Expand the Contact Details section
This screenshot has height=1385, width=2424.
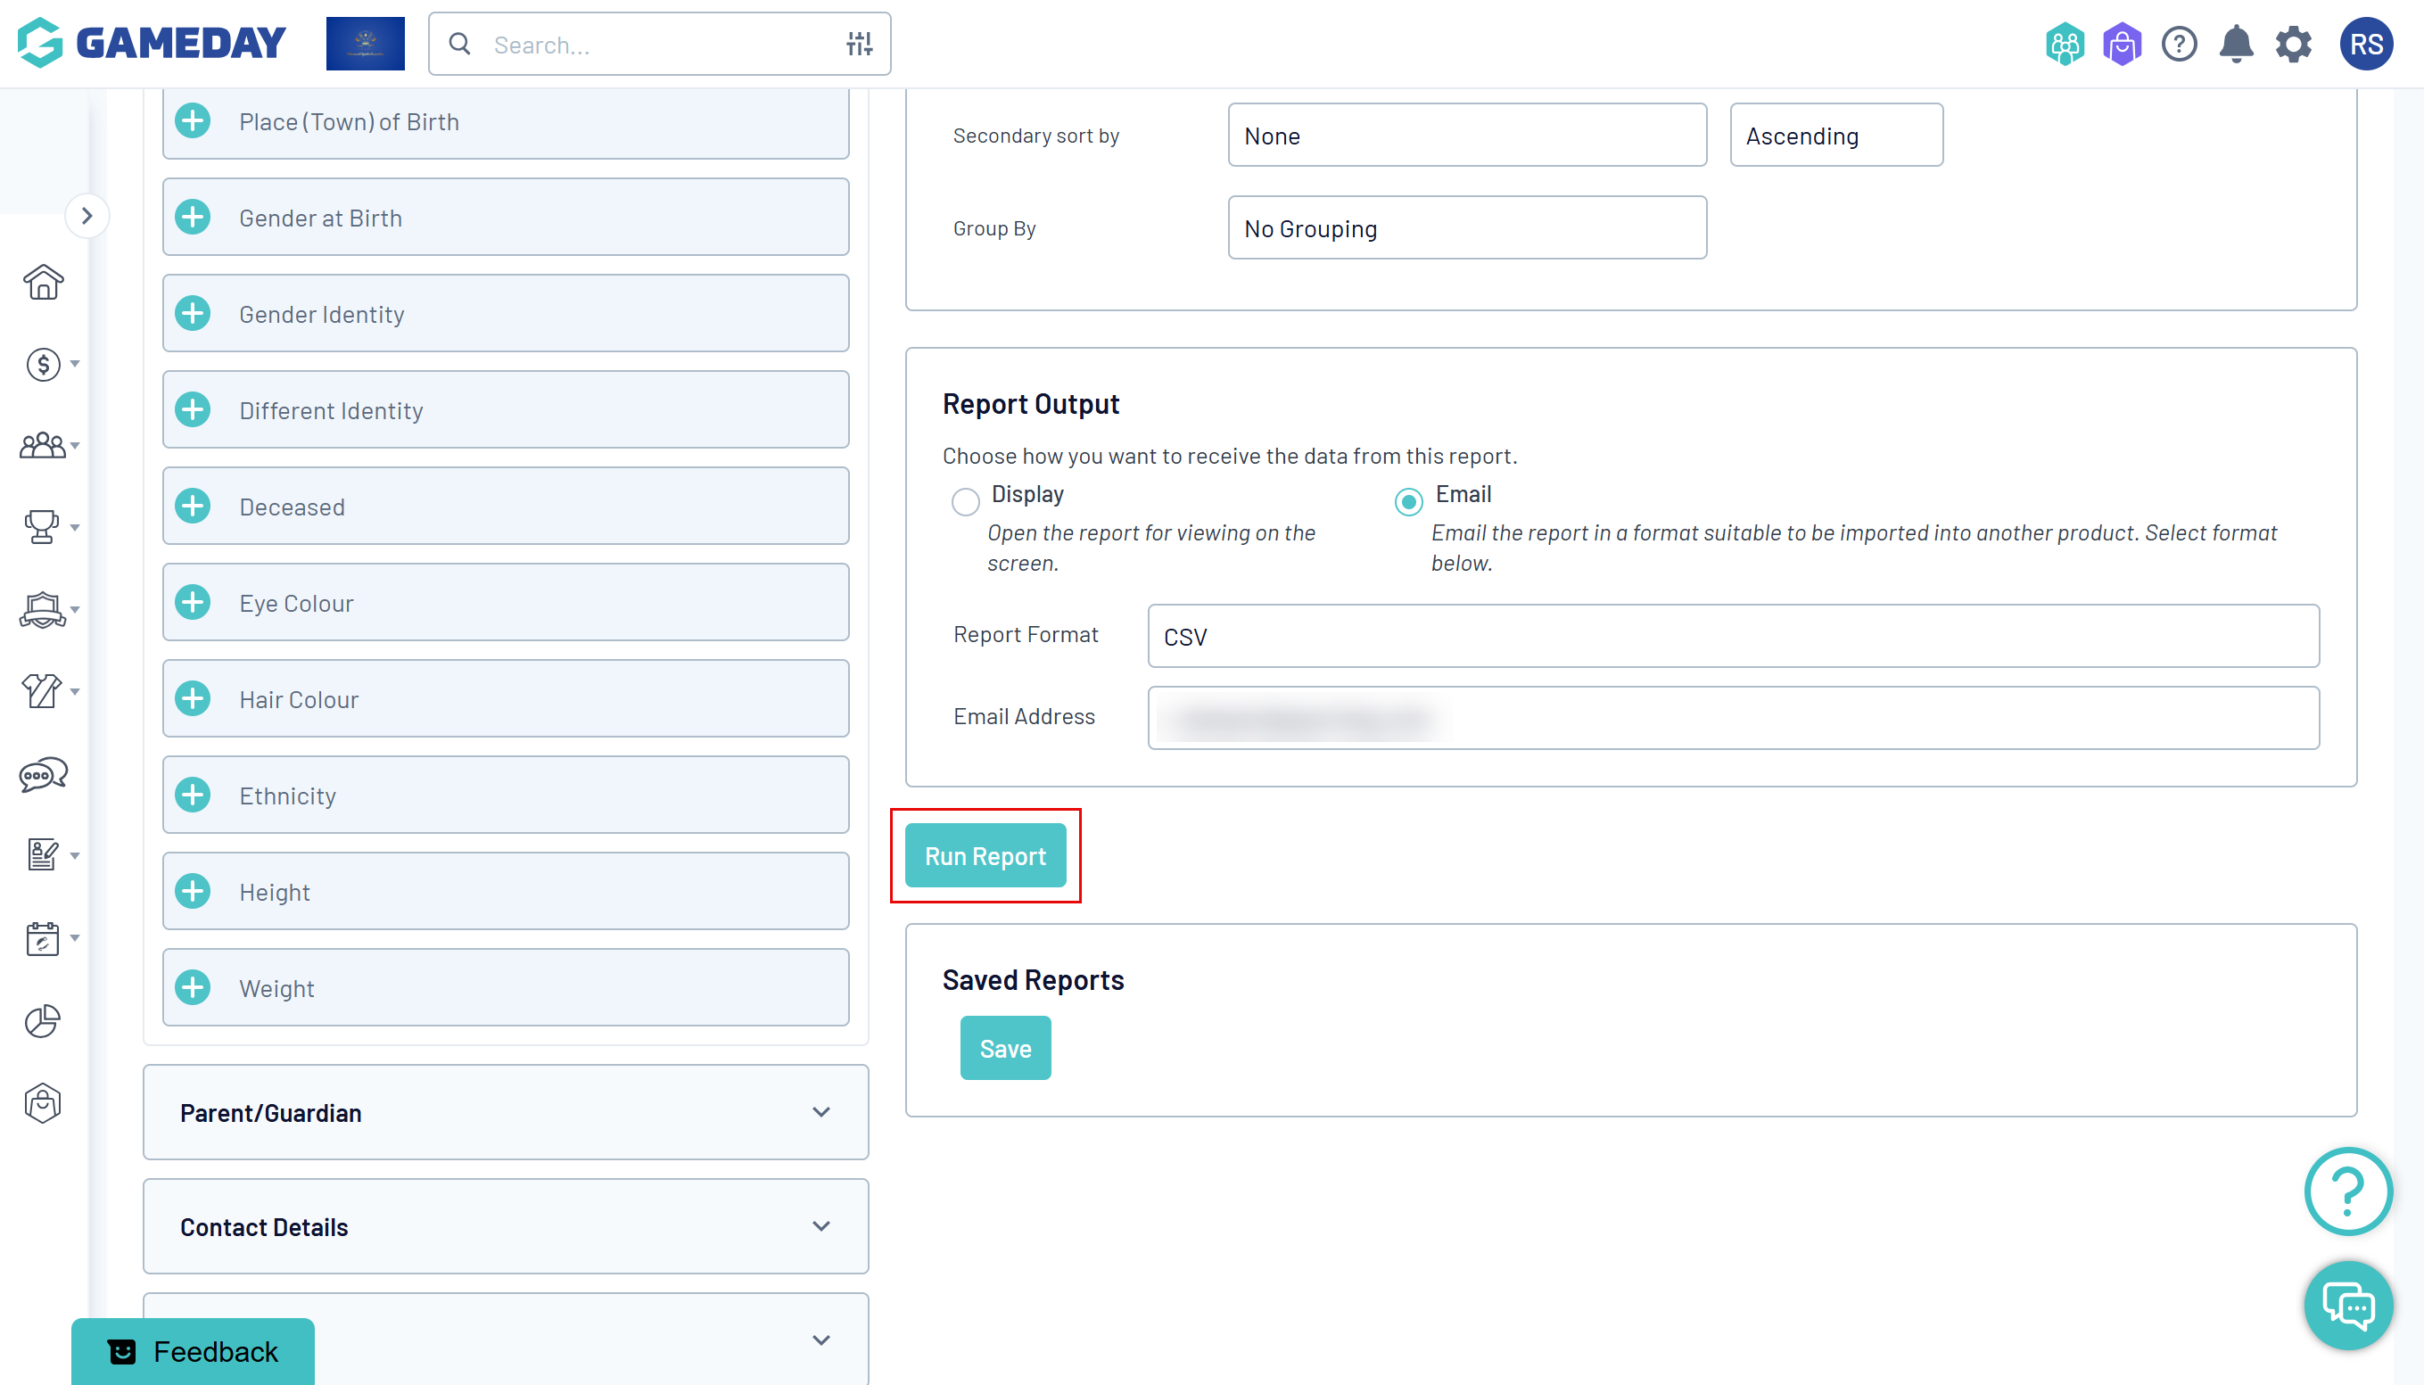[x=505, y=1226]
